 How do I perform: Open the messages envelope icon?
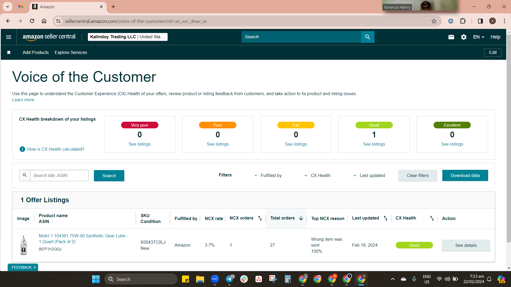(451, 37)
